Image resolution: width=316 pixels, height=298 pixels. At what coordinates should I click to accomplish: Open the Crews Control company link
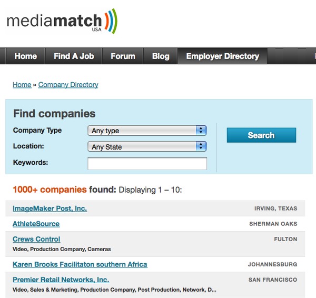[x=36, y=239]
